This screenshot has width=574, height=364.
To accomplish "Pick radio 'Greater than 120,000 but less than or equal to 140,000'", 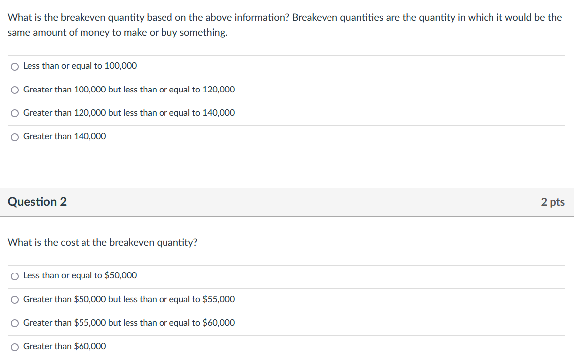I will (x=15, y=113).
